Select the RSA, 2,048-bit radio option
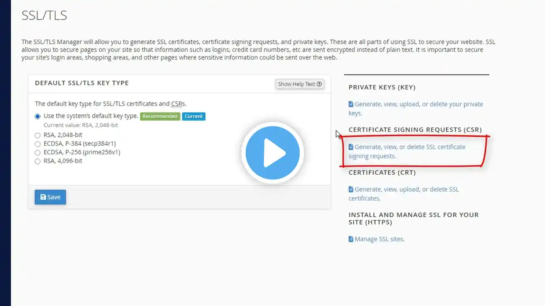 (38, 135)
